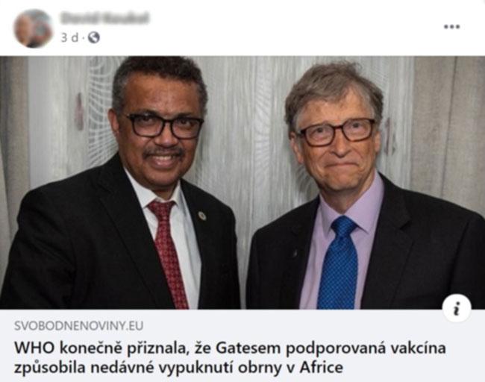
Task: Open the blurred author name of the post
Action: (x=104, y=18)
